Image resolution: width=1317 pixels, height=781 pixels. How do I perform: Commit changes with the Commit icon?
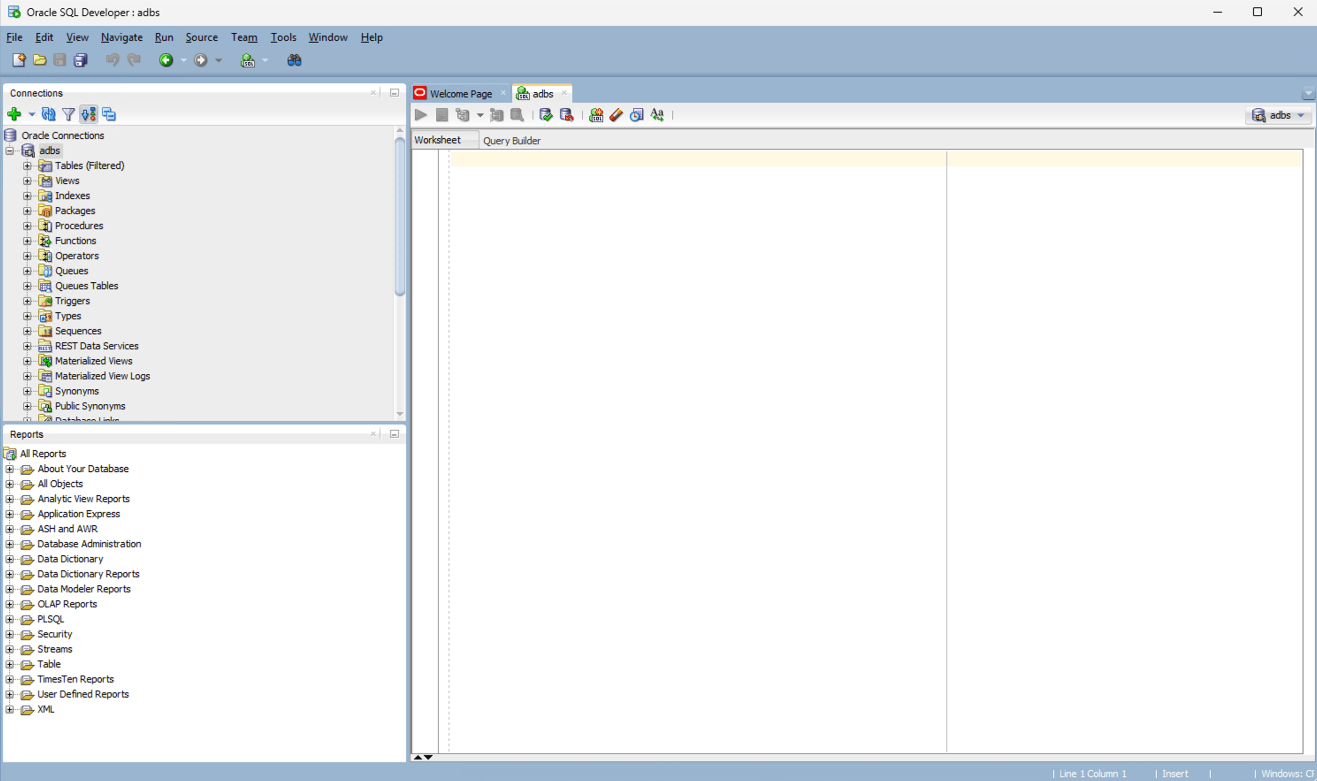[546, 115]
